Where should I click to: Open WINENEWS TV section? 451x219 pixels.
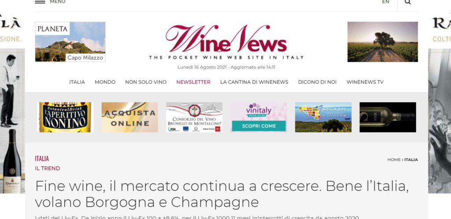click(x=365, y=82)
